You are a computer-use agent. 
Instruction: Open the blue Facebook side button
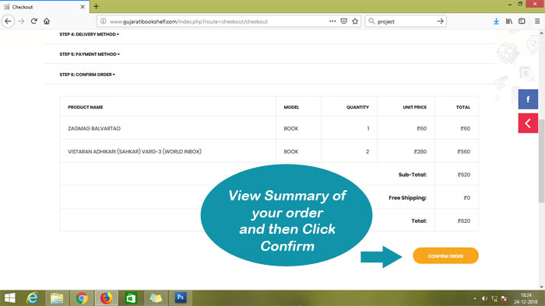point(528,99)
